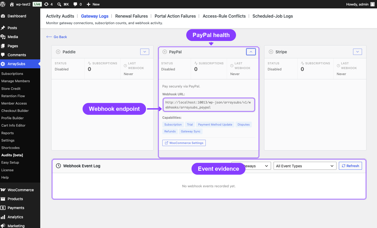Switch to Access-Rule Conflicts tab

point(224,16)
